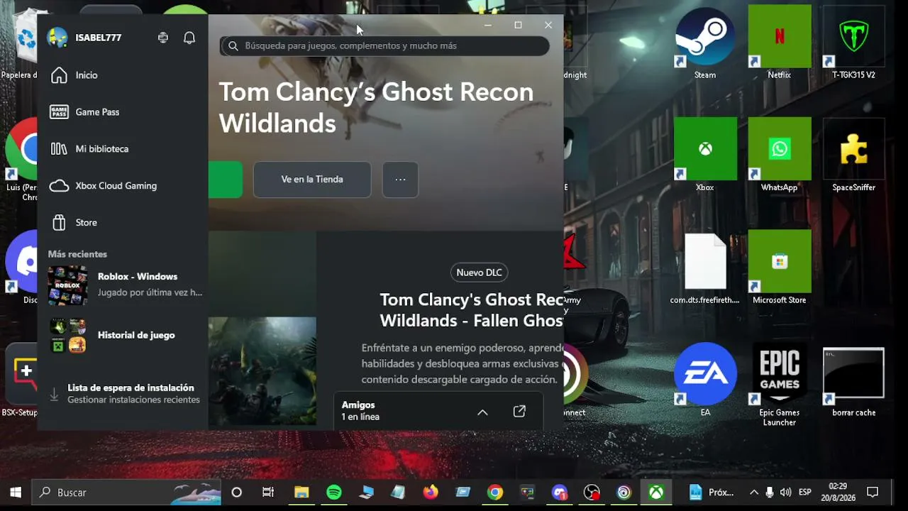
Task: Select the borrar cache desktop shortcut
Action: coord(853,380)
